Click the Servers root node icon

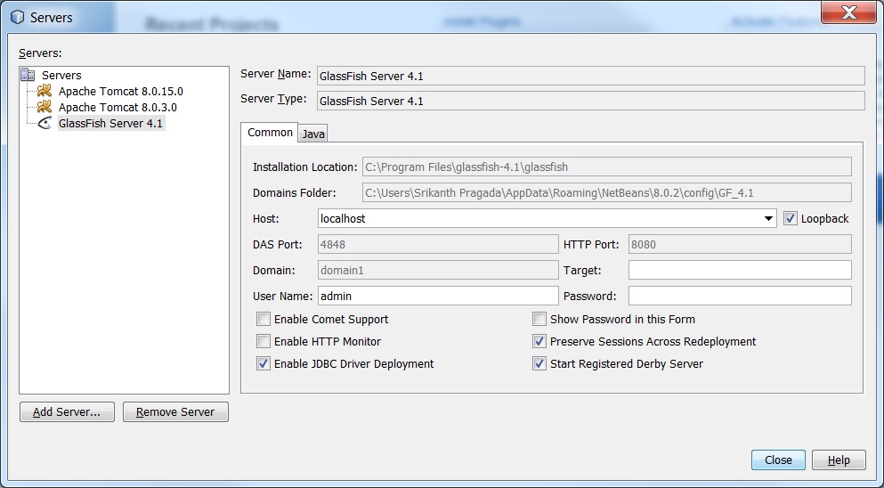coord(28,75)
